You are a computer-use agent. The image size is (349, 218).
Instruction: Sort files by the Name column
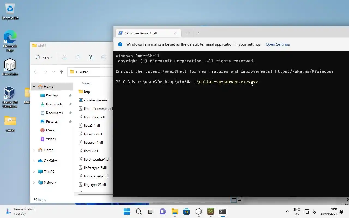click(86, 83)
